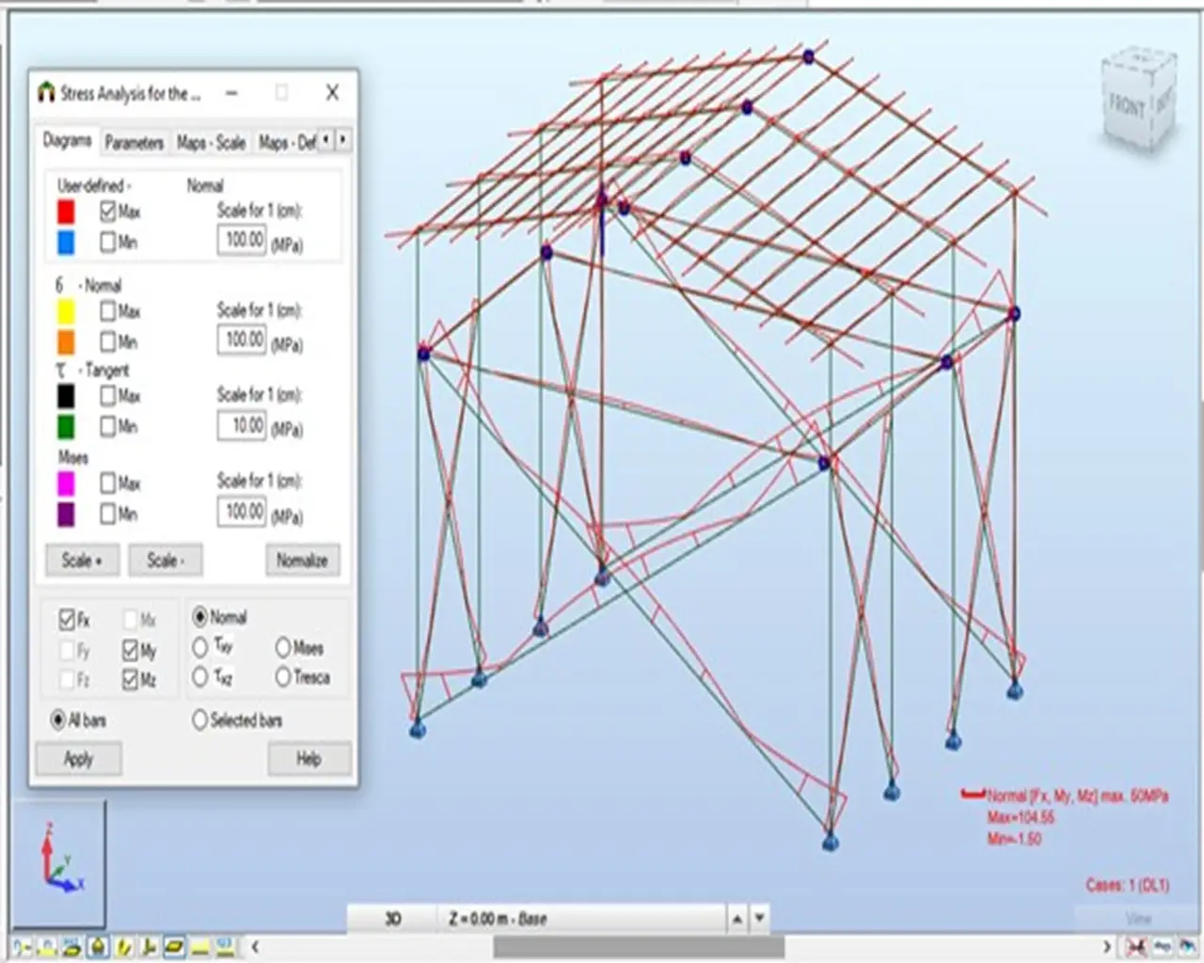Select the Selected bars radio button
Viewport: 1204px width, 963px height.
pyautogui.click(x=199, y=720)
